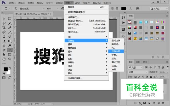Switch to the 通道 tab
Viewport: 170px width, 106px height.
(138, 62)
